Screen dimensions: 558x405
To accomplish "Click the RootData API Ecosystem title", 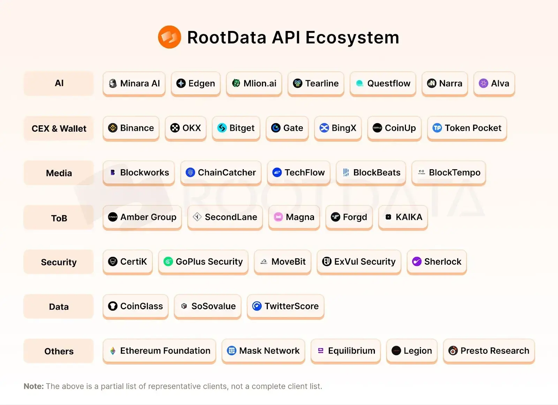I will (293, 37).
